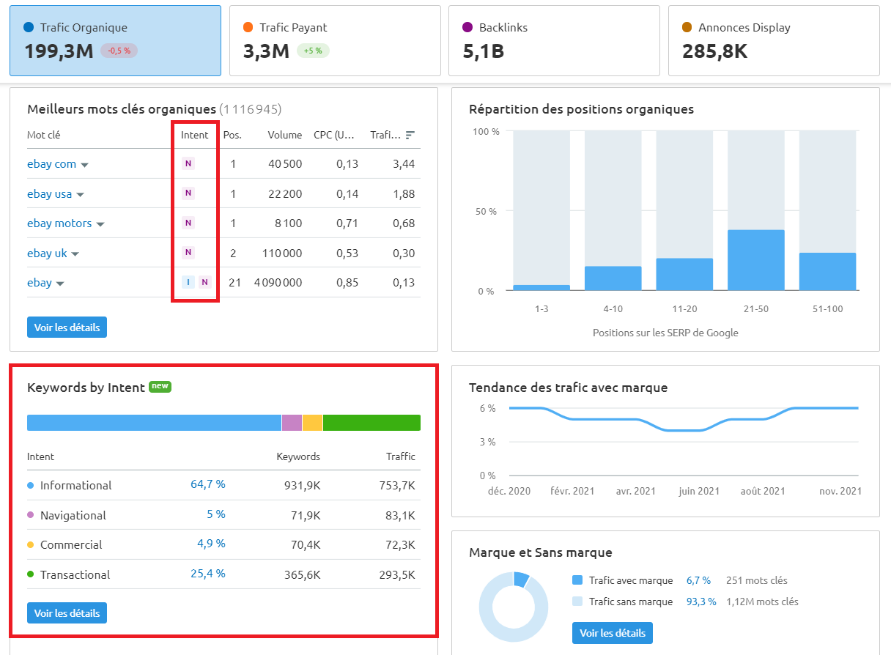Image resolution: width=891 pixels, height=655 pixels.
Task: Select the Trafic Payant card tab
Action: pos(335,40)
